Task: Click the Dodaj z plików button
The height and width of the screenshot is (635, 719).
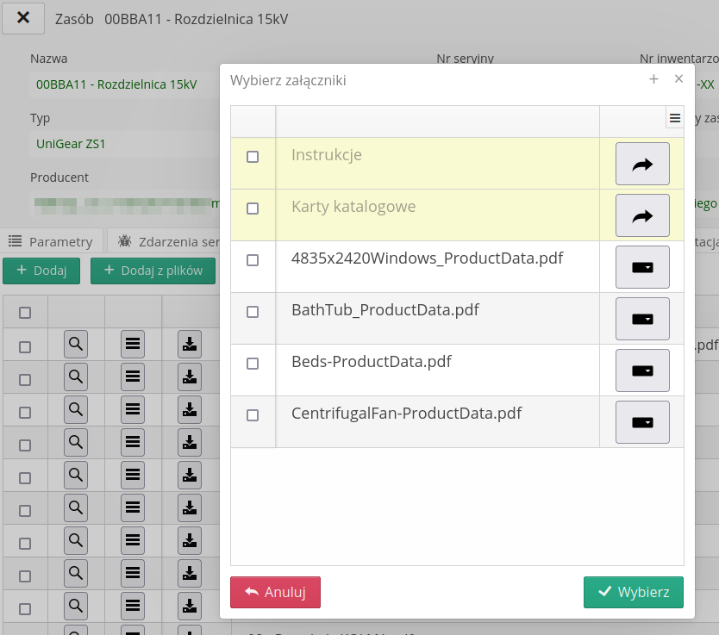Action: [153, 271]
